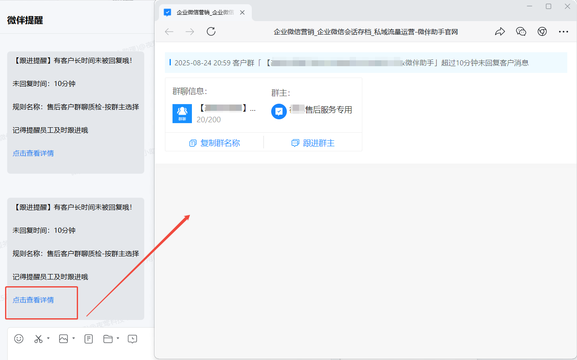Expand the screenshot tool dropdown arrow
The image size is (577, 360).
(49, 338)
